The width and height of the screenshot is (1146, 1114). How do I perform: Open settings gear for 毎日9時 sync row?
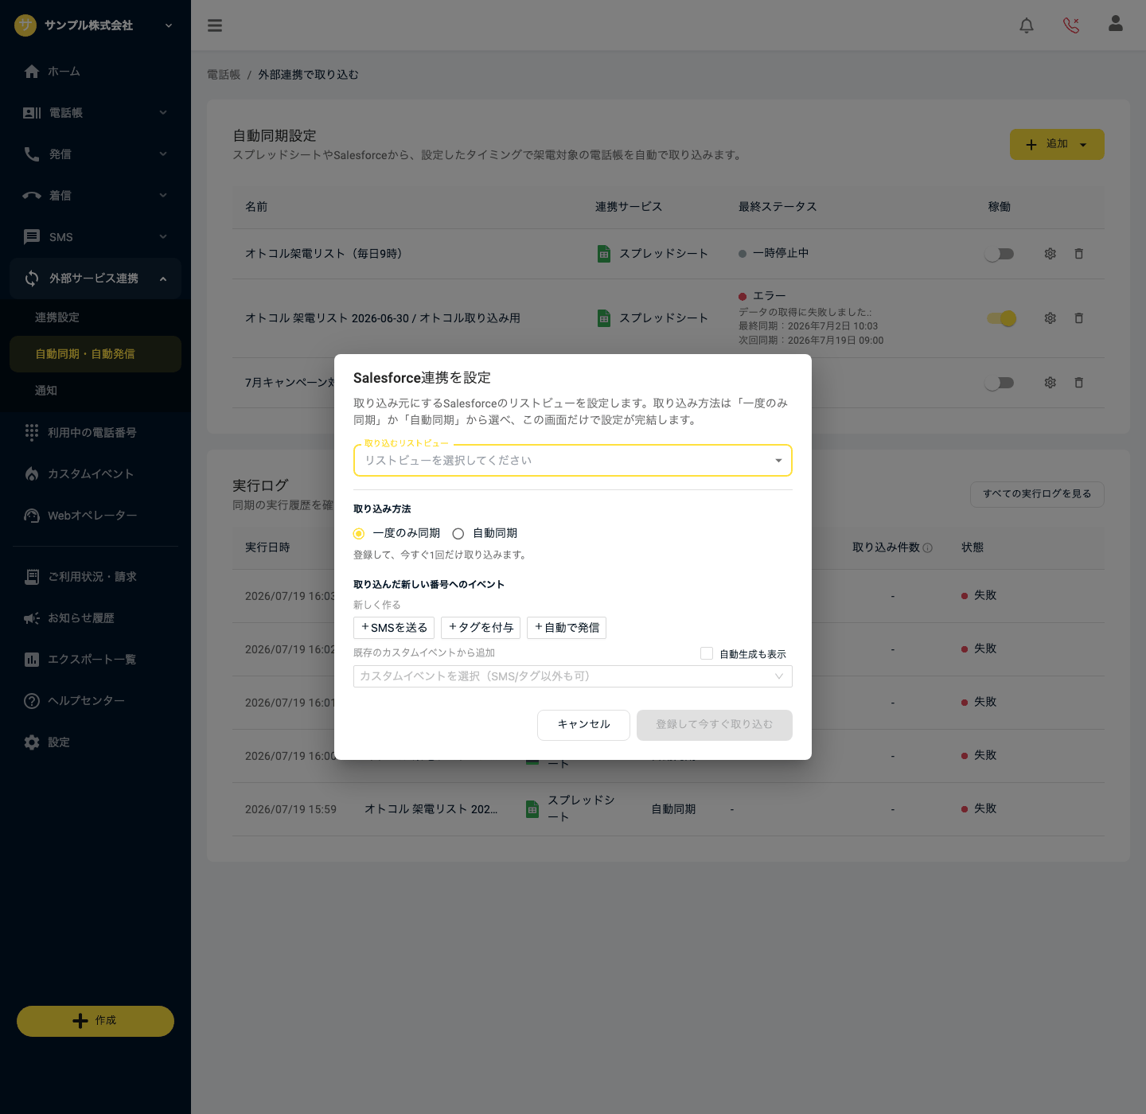[x=1050, y=254]
